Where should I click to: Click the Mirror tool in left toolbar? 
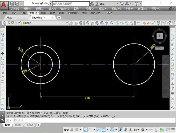[x=3, y=40]
